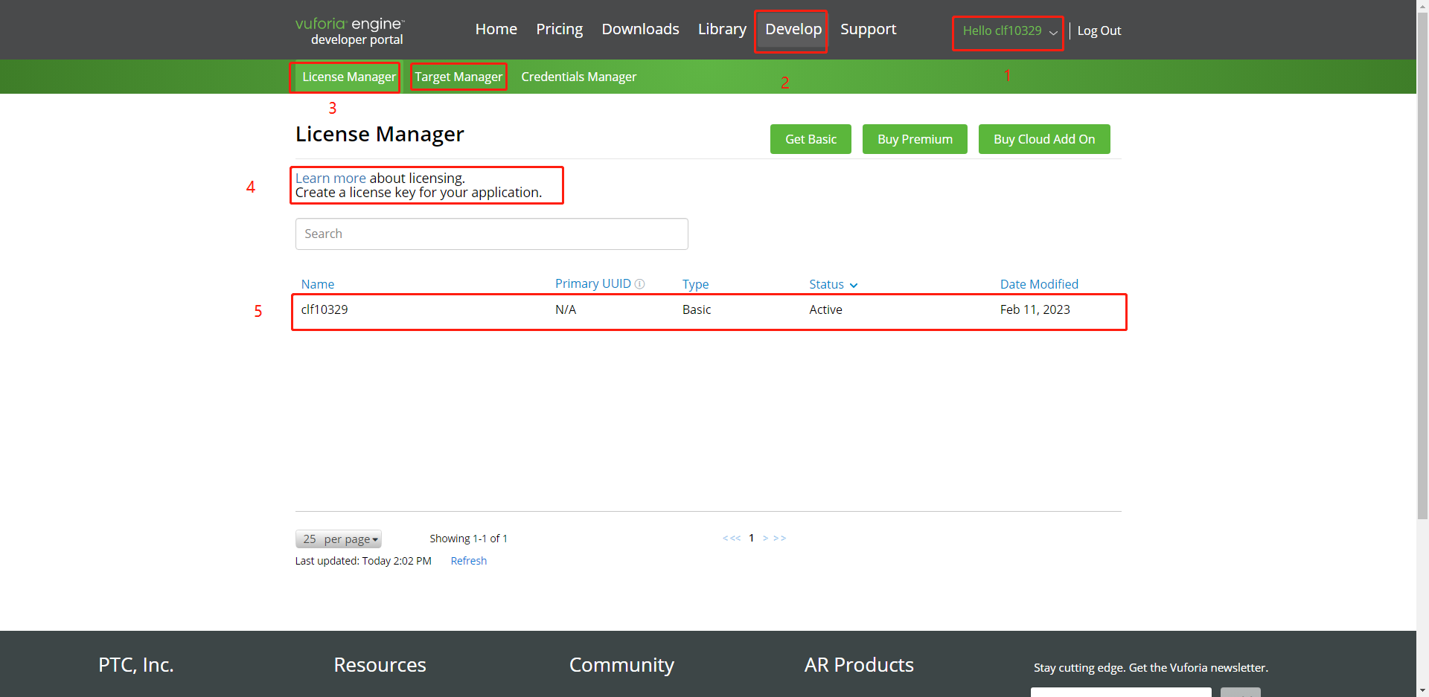Click the Buy Premium button

tap(915, 139)
